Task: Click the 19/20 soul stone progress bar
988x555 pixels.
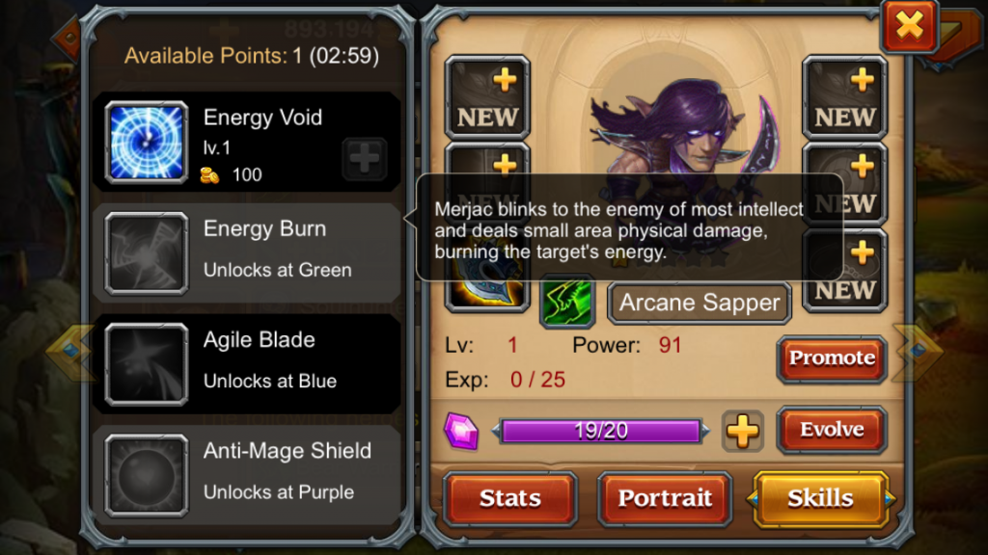Action: click(x=600, y=431)
